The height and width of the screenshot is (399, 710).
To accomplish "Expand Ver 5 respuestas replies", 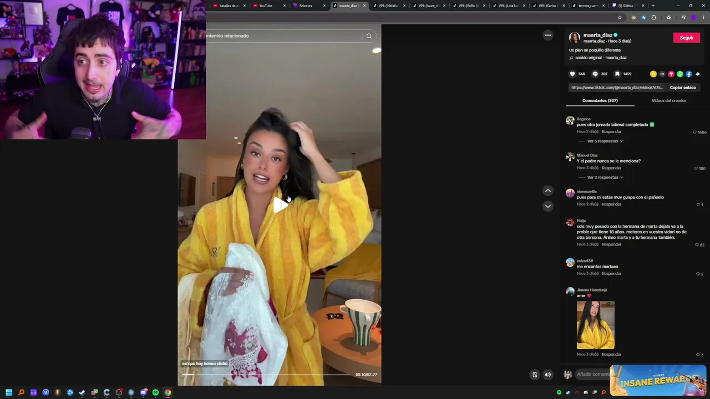I will (605, 141).
